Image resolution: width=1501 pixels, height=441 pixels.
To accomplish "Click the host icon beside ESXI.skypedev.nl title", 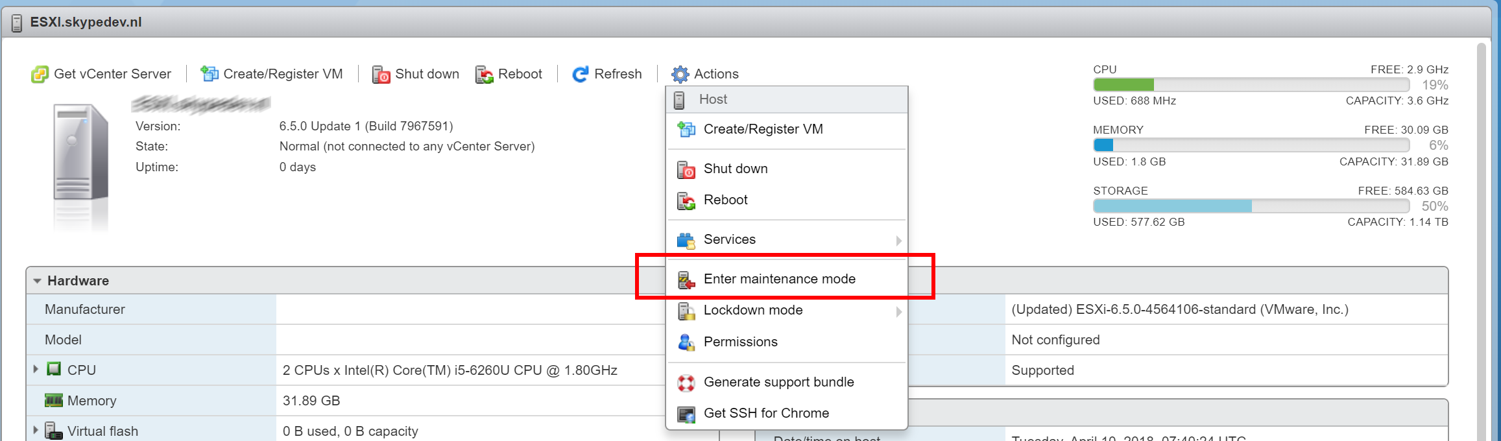I will tap(17, 23).
